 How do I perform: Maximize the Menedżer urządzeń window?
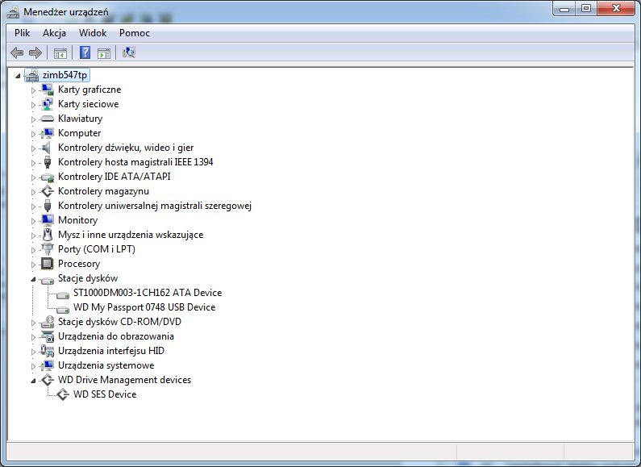[x=586, y=8]
